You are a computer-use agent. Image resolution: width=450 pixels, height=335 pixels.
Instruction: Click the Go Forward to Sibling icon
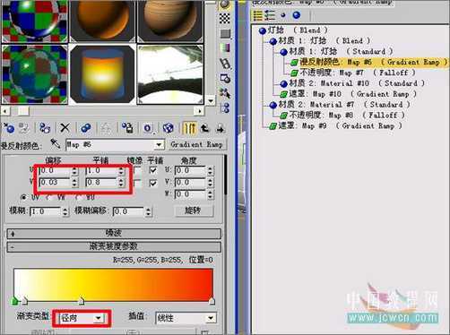221,129
